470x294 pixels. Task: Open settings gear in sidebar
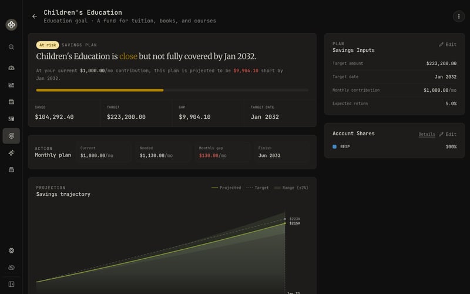coord(11,250)
